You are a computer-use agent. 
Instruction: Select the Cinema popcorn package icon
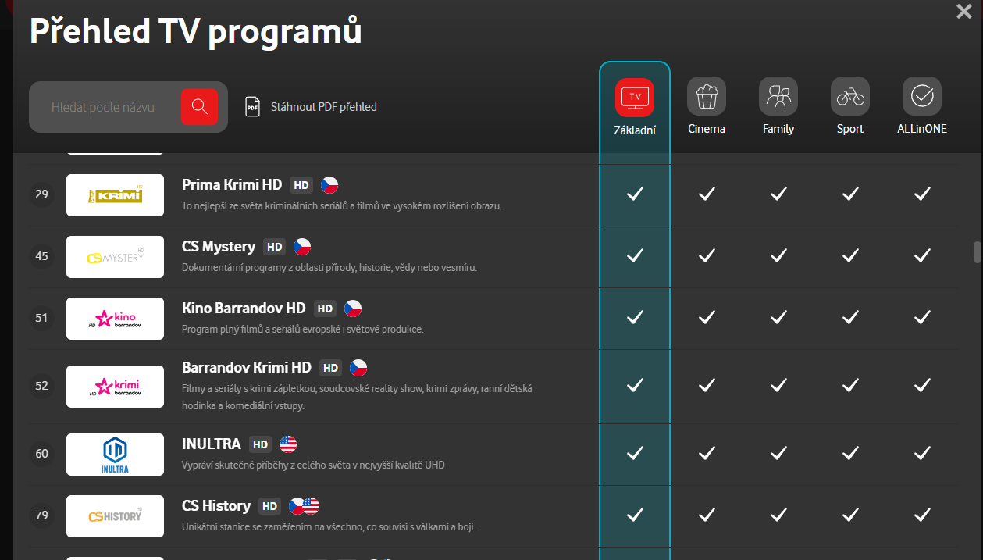(707, 97)
